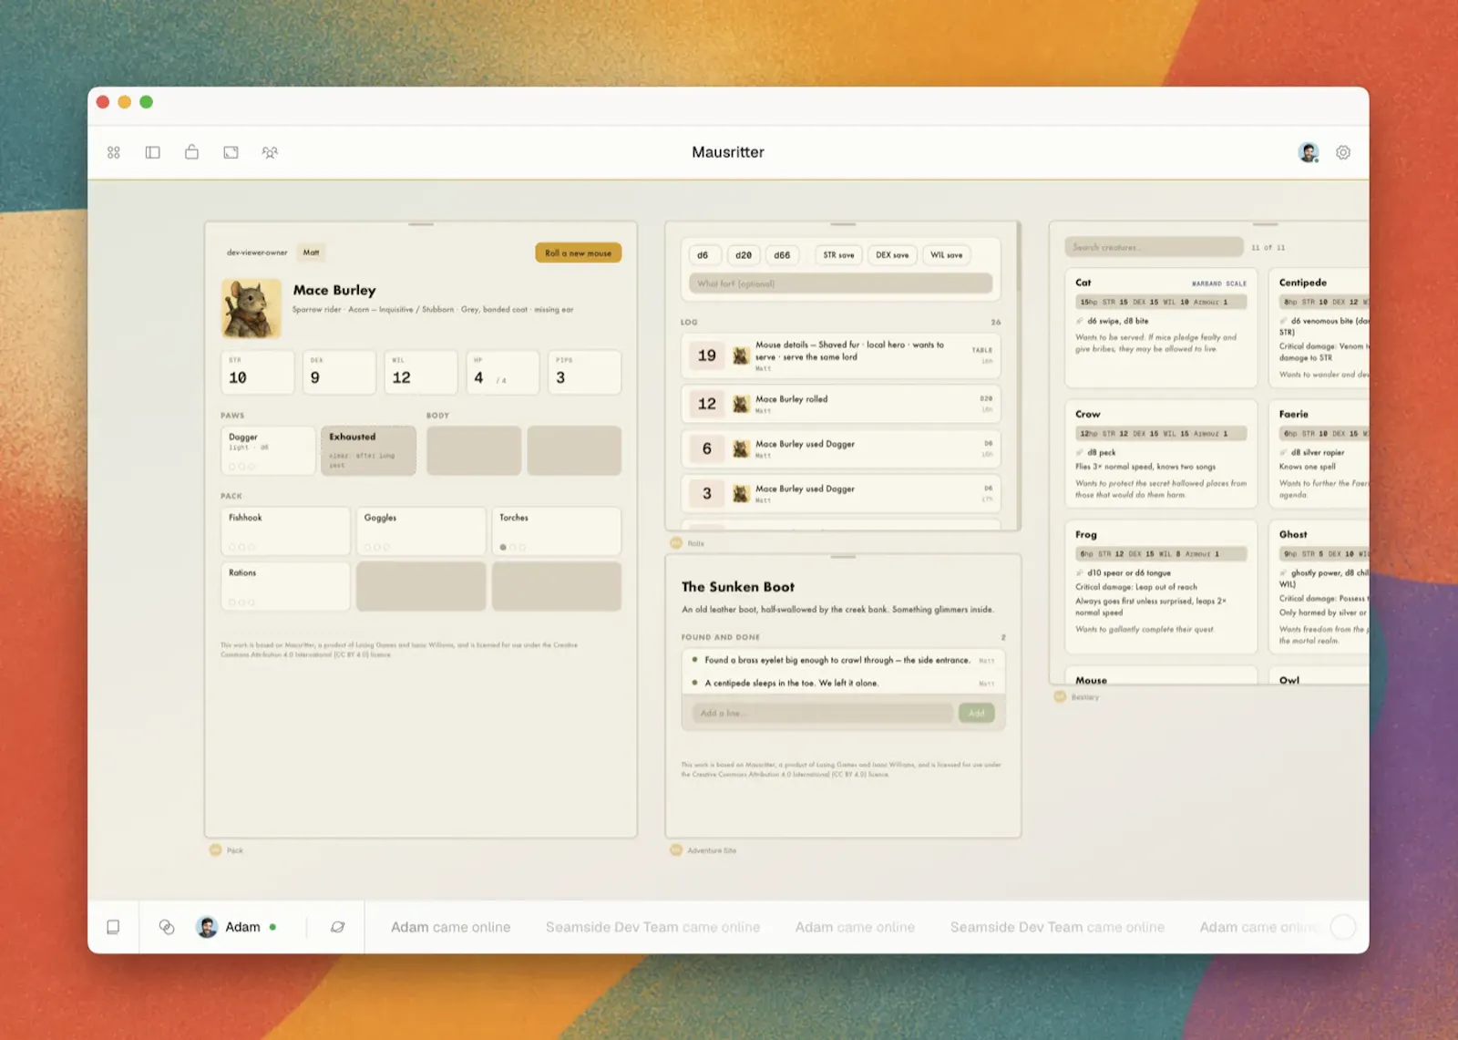1458x1040 pixels.
Task: Roll a WIL save
Action: [947, 255]
